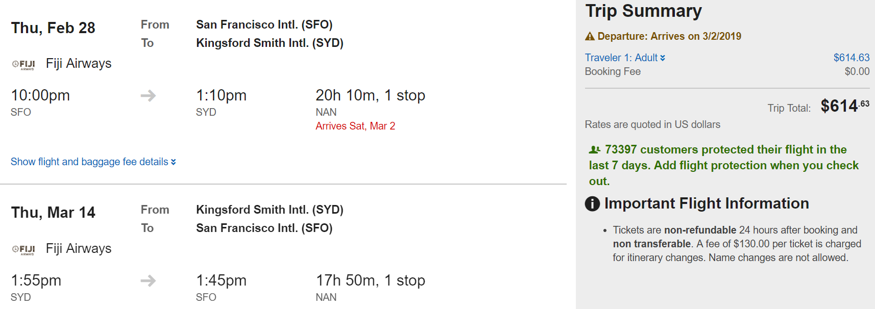
Task: Expand the chevron next to Traveler 1: Adult
Action: click(x=663, y=58)
